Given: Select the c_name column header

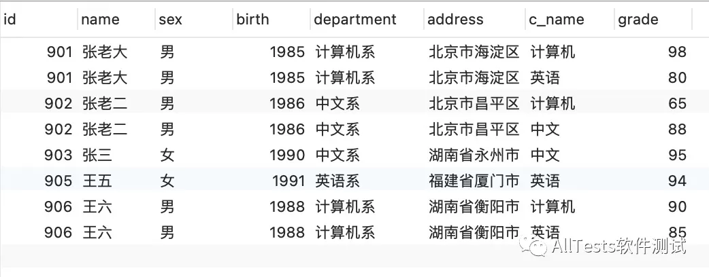Looking at the screenshot, I should [570, 20].
